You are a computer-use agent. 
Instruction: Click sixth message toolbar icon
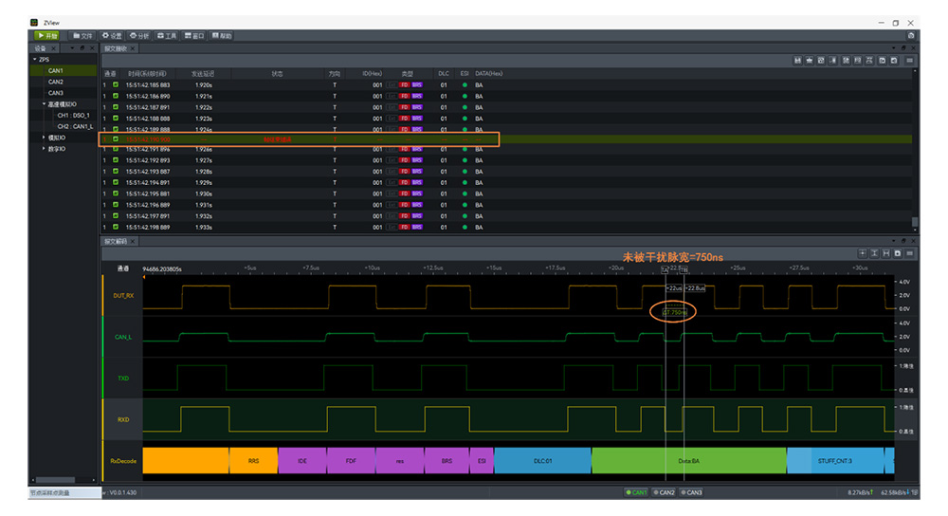[x=857, y=61]
